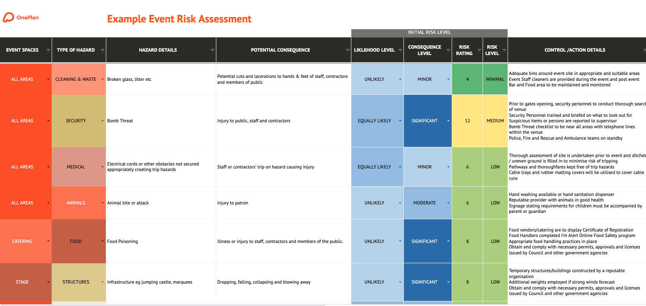Click filter icon in Potential Consequence header
Viewport: 646px width, 306px height.
pos(348,50)
